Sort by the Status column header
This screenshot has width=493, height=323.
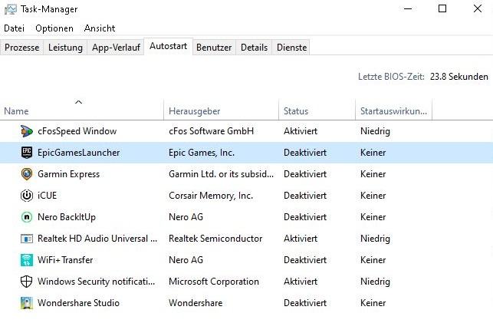click(x=296, y=111)
